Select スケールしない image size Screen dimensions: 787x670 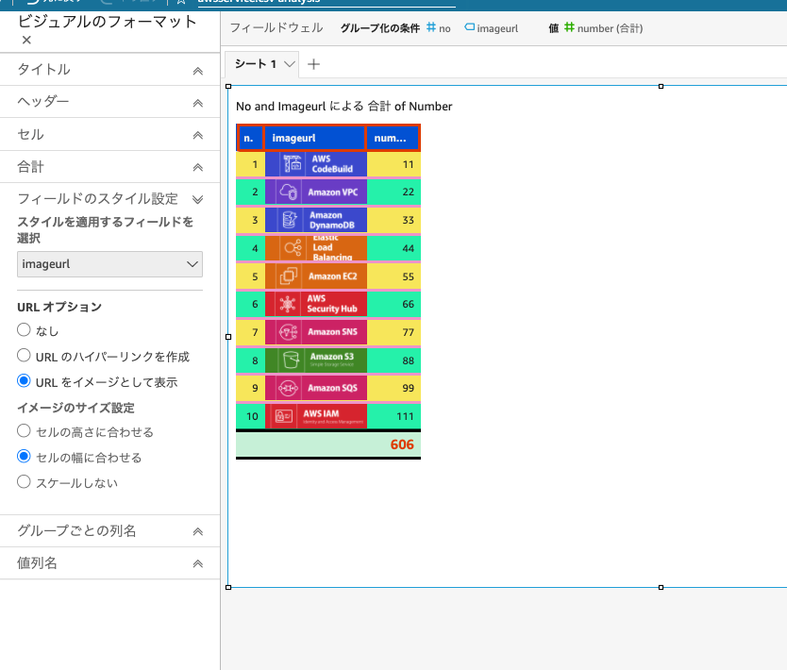(x=24, y=482)
